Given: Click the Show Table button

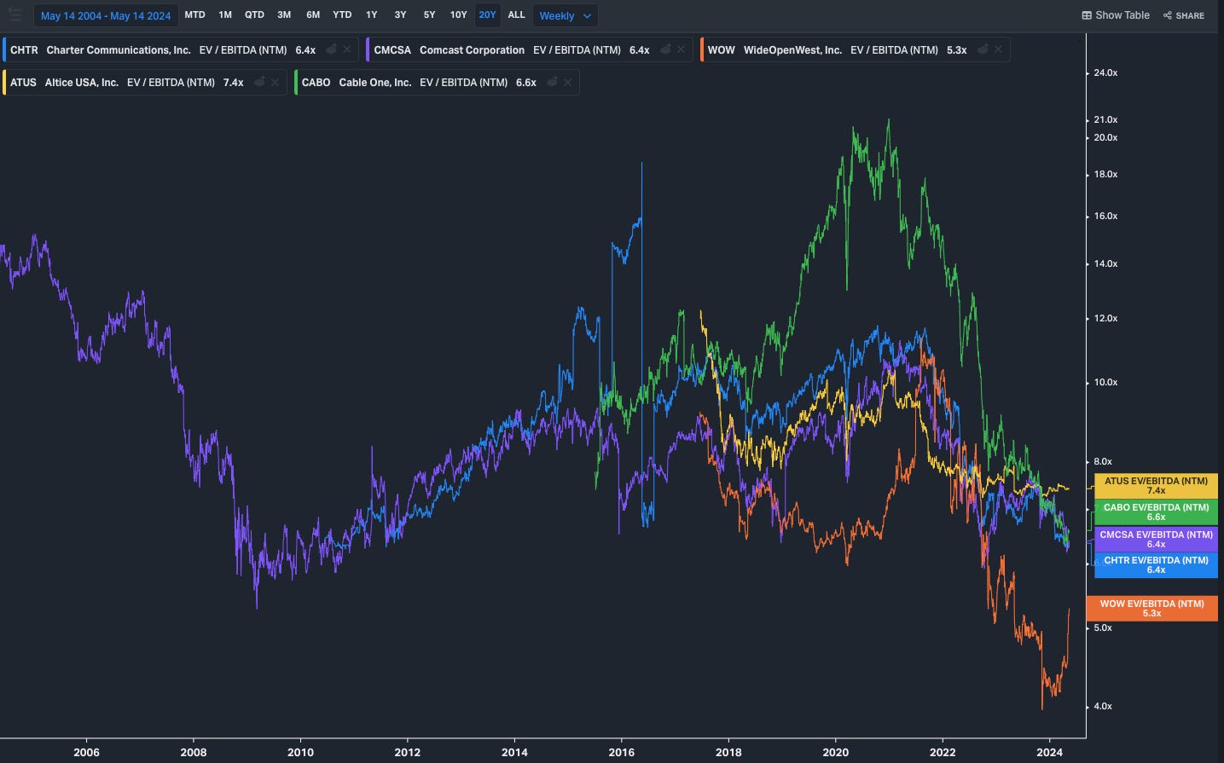Looking at the screenshot, I should (x=1116, y=15).
